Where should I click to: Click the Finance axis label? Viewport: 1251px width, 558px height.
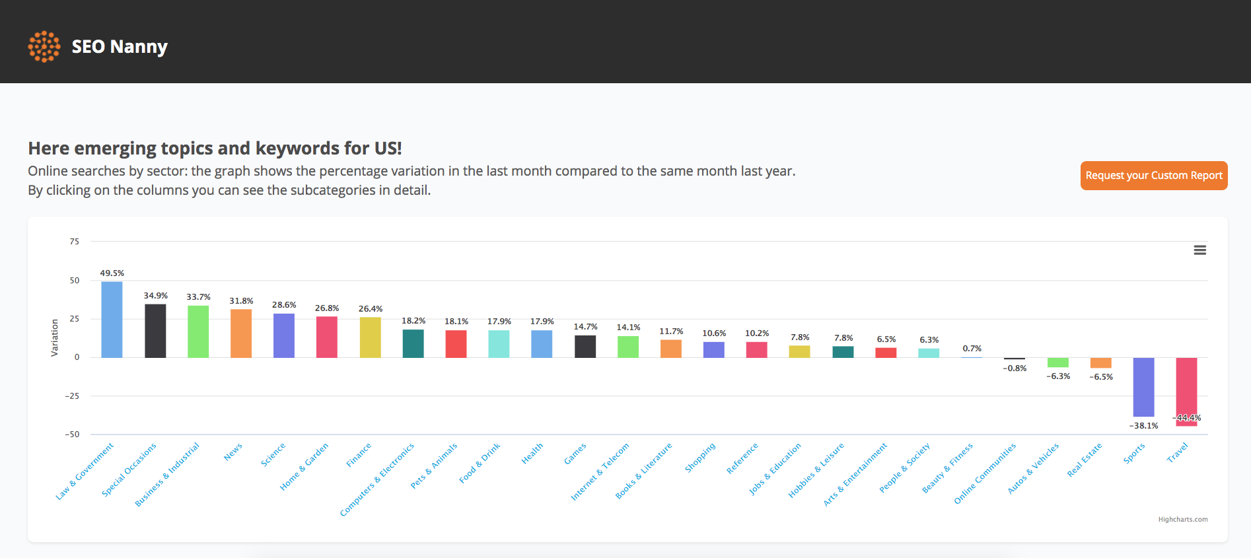tap(359, 454)
